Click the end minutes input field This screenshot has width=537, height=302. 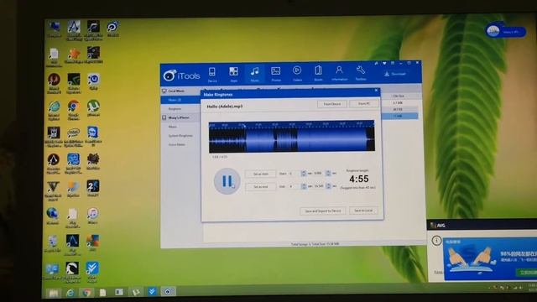pyautogui.click(x=294, y=186)
